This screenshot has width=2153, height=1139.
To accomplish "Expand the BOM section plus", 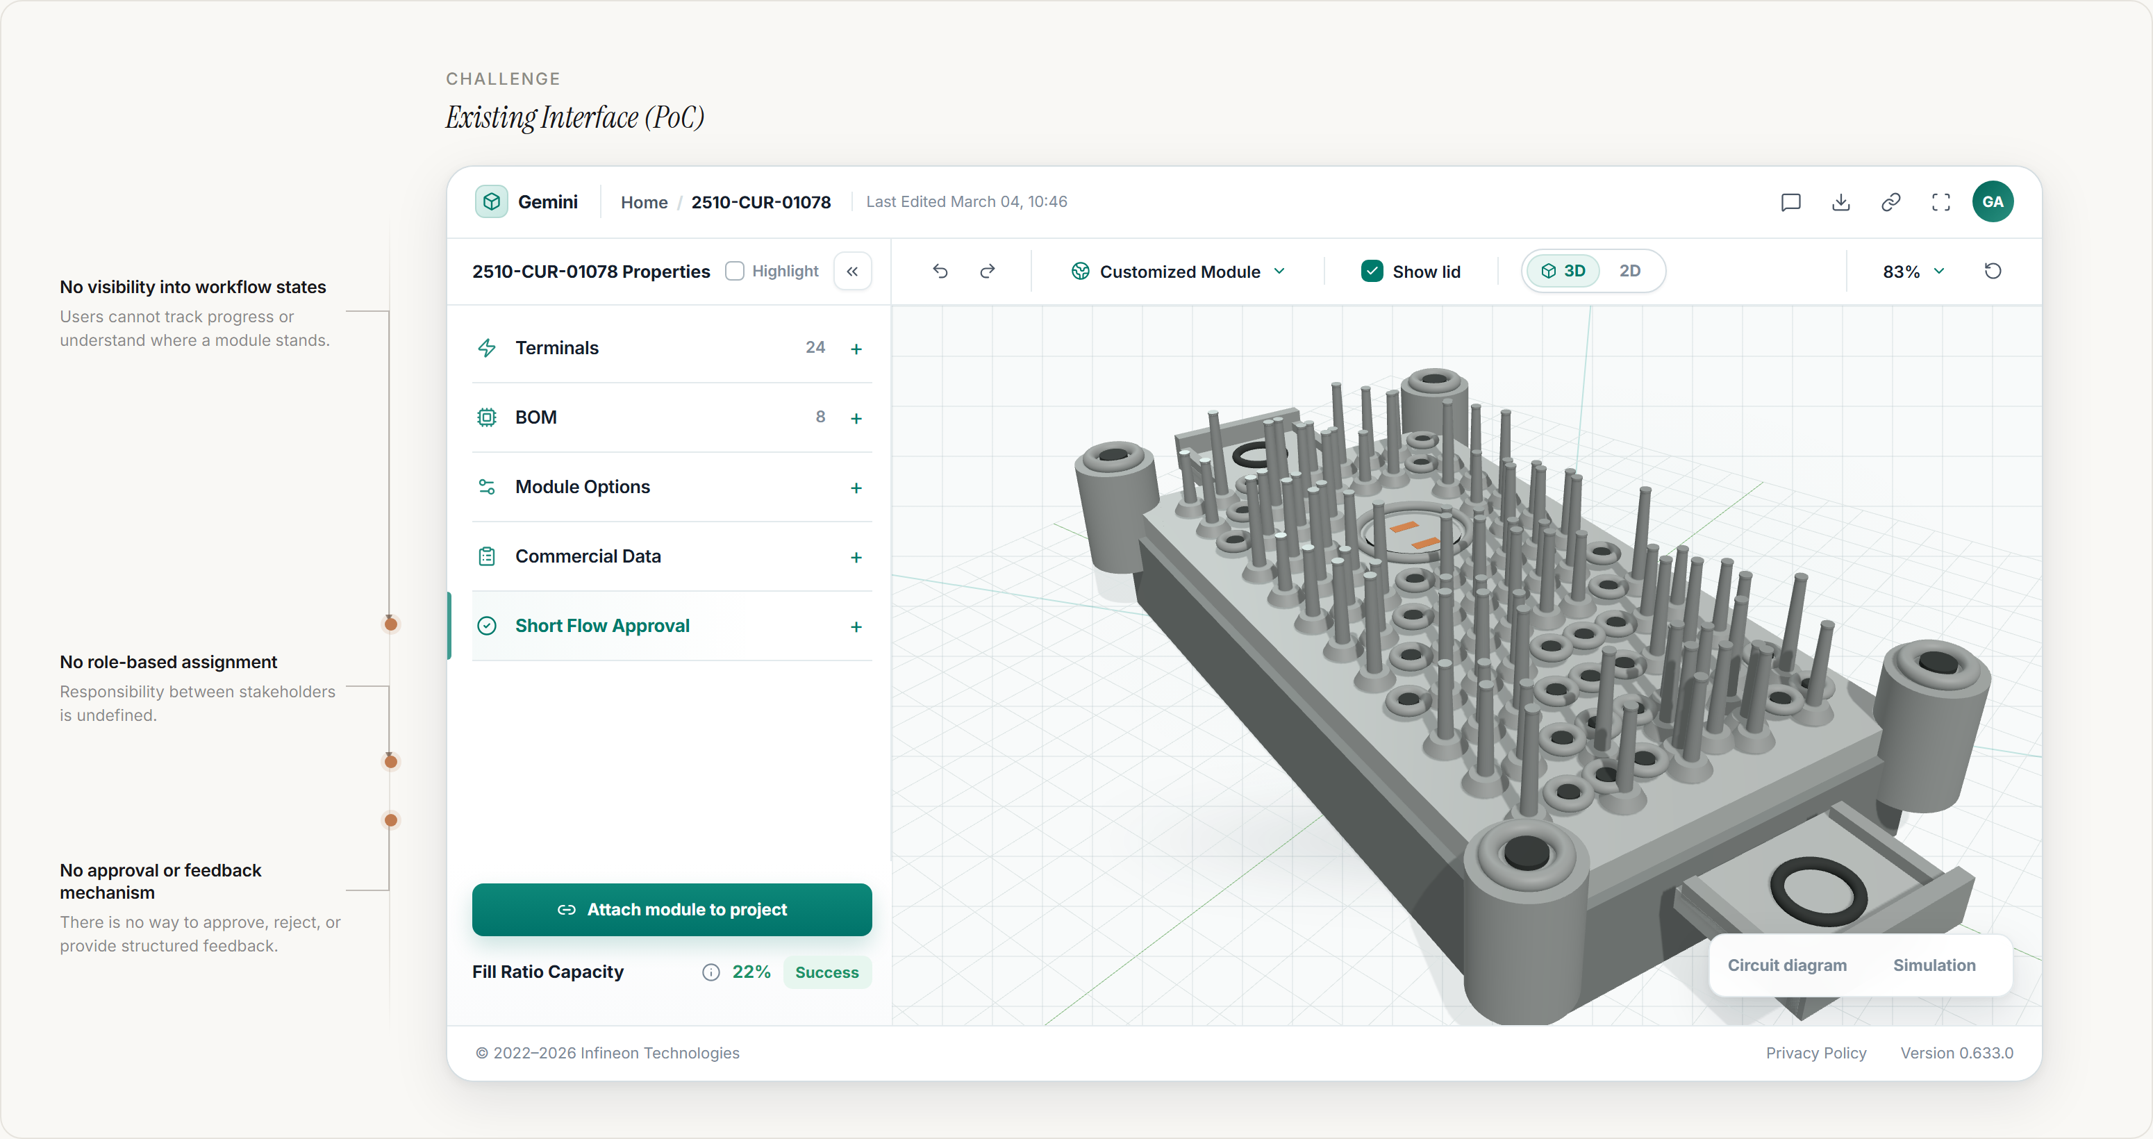I will click(x=856, y=418).
